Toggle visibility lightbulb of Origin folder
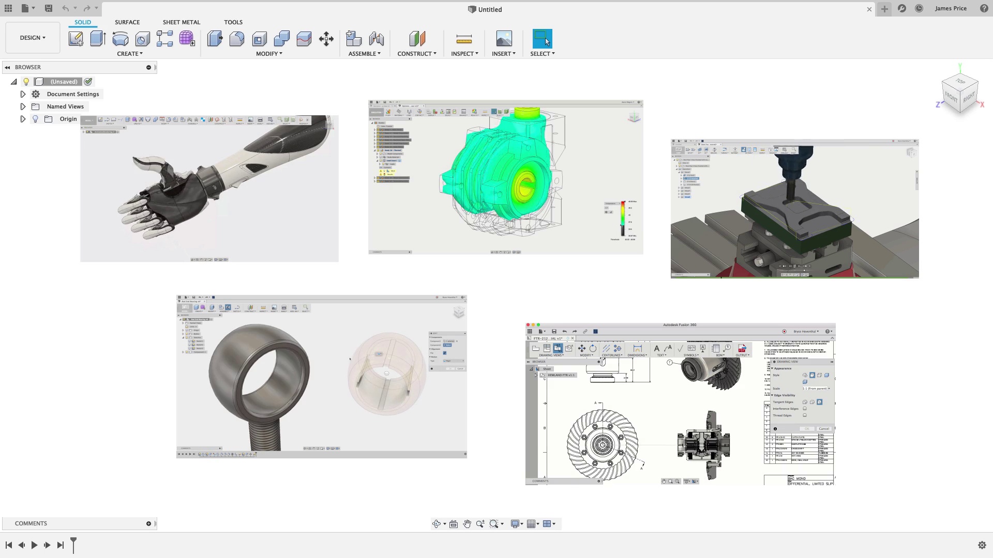Screen dimensions: 993x558 35,119
